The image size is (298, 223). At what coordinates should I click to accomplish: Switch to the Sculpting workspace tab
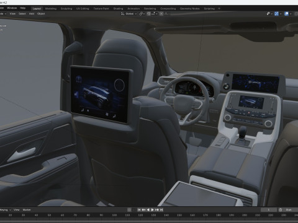click(x=66, y=9)
